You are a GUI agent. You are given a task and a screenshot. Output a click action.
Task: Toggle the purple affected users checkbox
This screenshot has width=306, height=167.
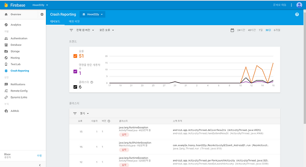[x=75, y=72]
